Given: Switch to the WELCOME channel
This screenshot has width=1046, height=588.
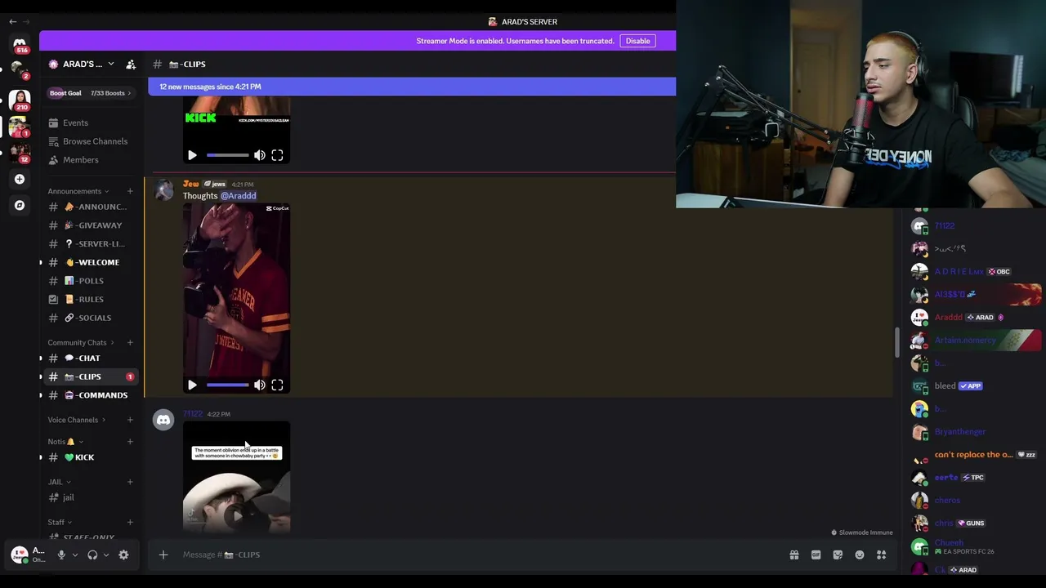Looking at the screenshot, I should [x=92, y=262].
